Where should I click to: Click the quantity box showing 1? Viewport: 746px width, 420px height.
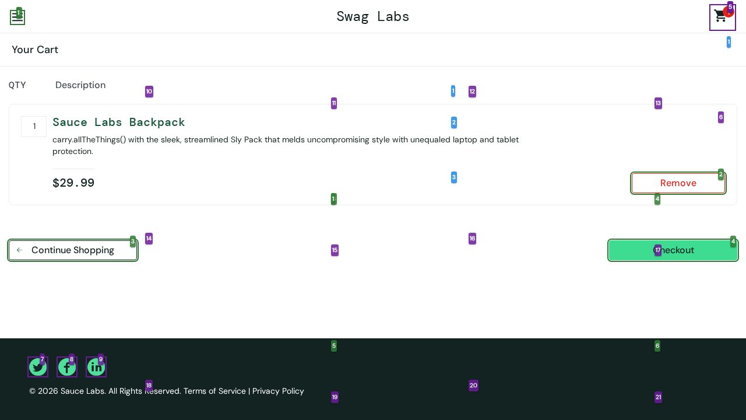pos(34,127)
